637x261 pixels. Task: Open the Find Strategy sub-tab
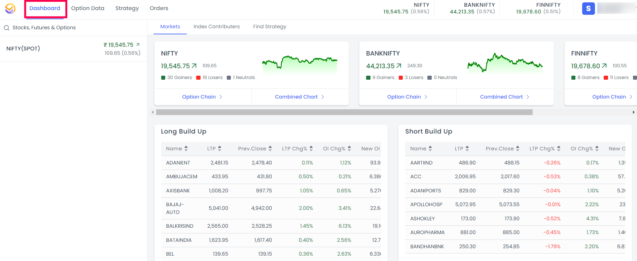click(270, 27)
